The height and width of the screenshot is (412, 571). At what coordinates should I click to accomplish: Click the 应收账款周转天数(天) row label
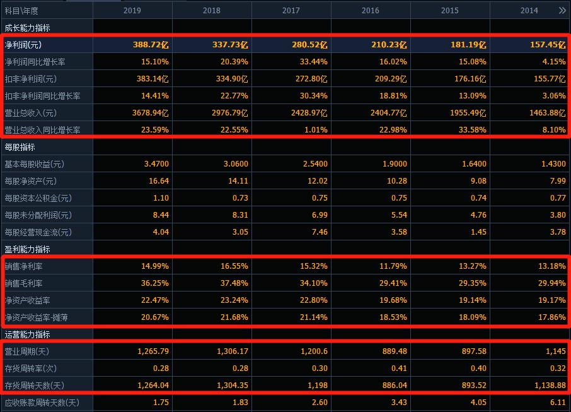pyautogui.click(x=42, y=402)
